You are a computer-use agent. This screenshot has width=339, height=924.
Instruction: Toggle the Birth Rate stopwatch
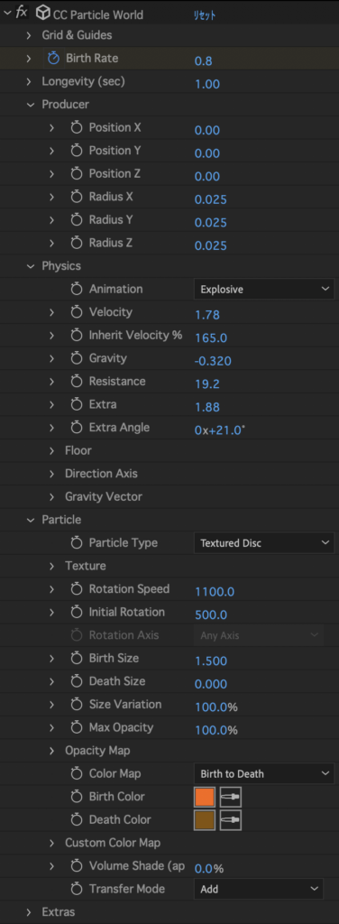[x=53, y=59]
